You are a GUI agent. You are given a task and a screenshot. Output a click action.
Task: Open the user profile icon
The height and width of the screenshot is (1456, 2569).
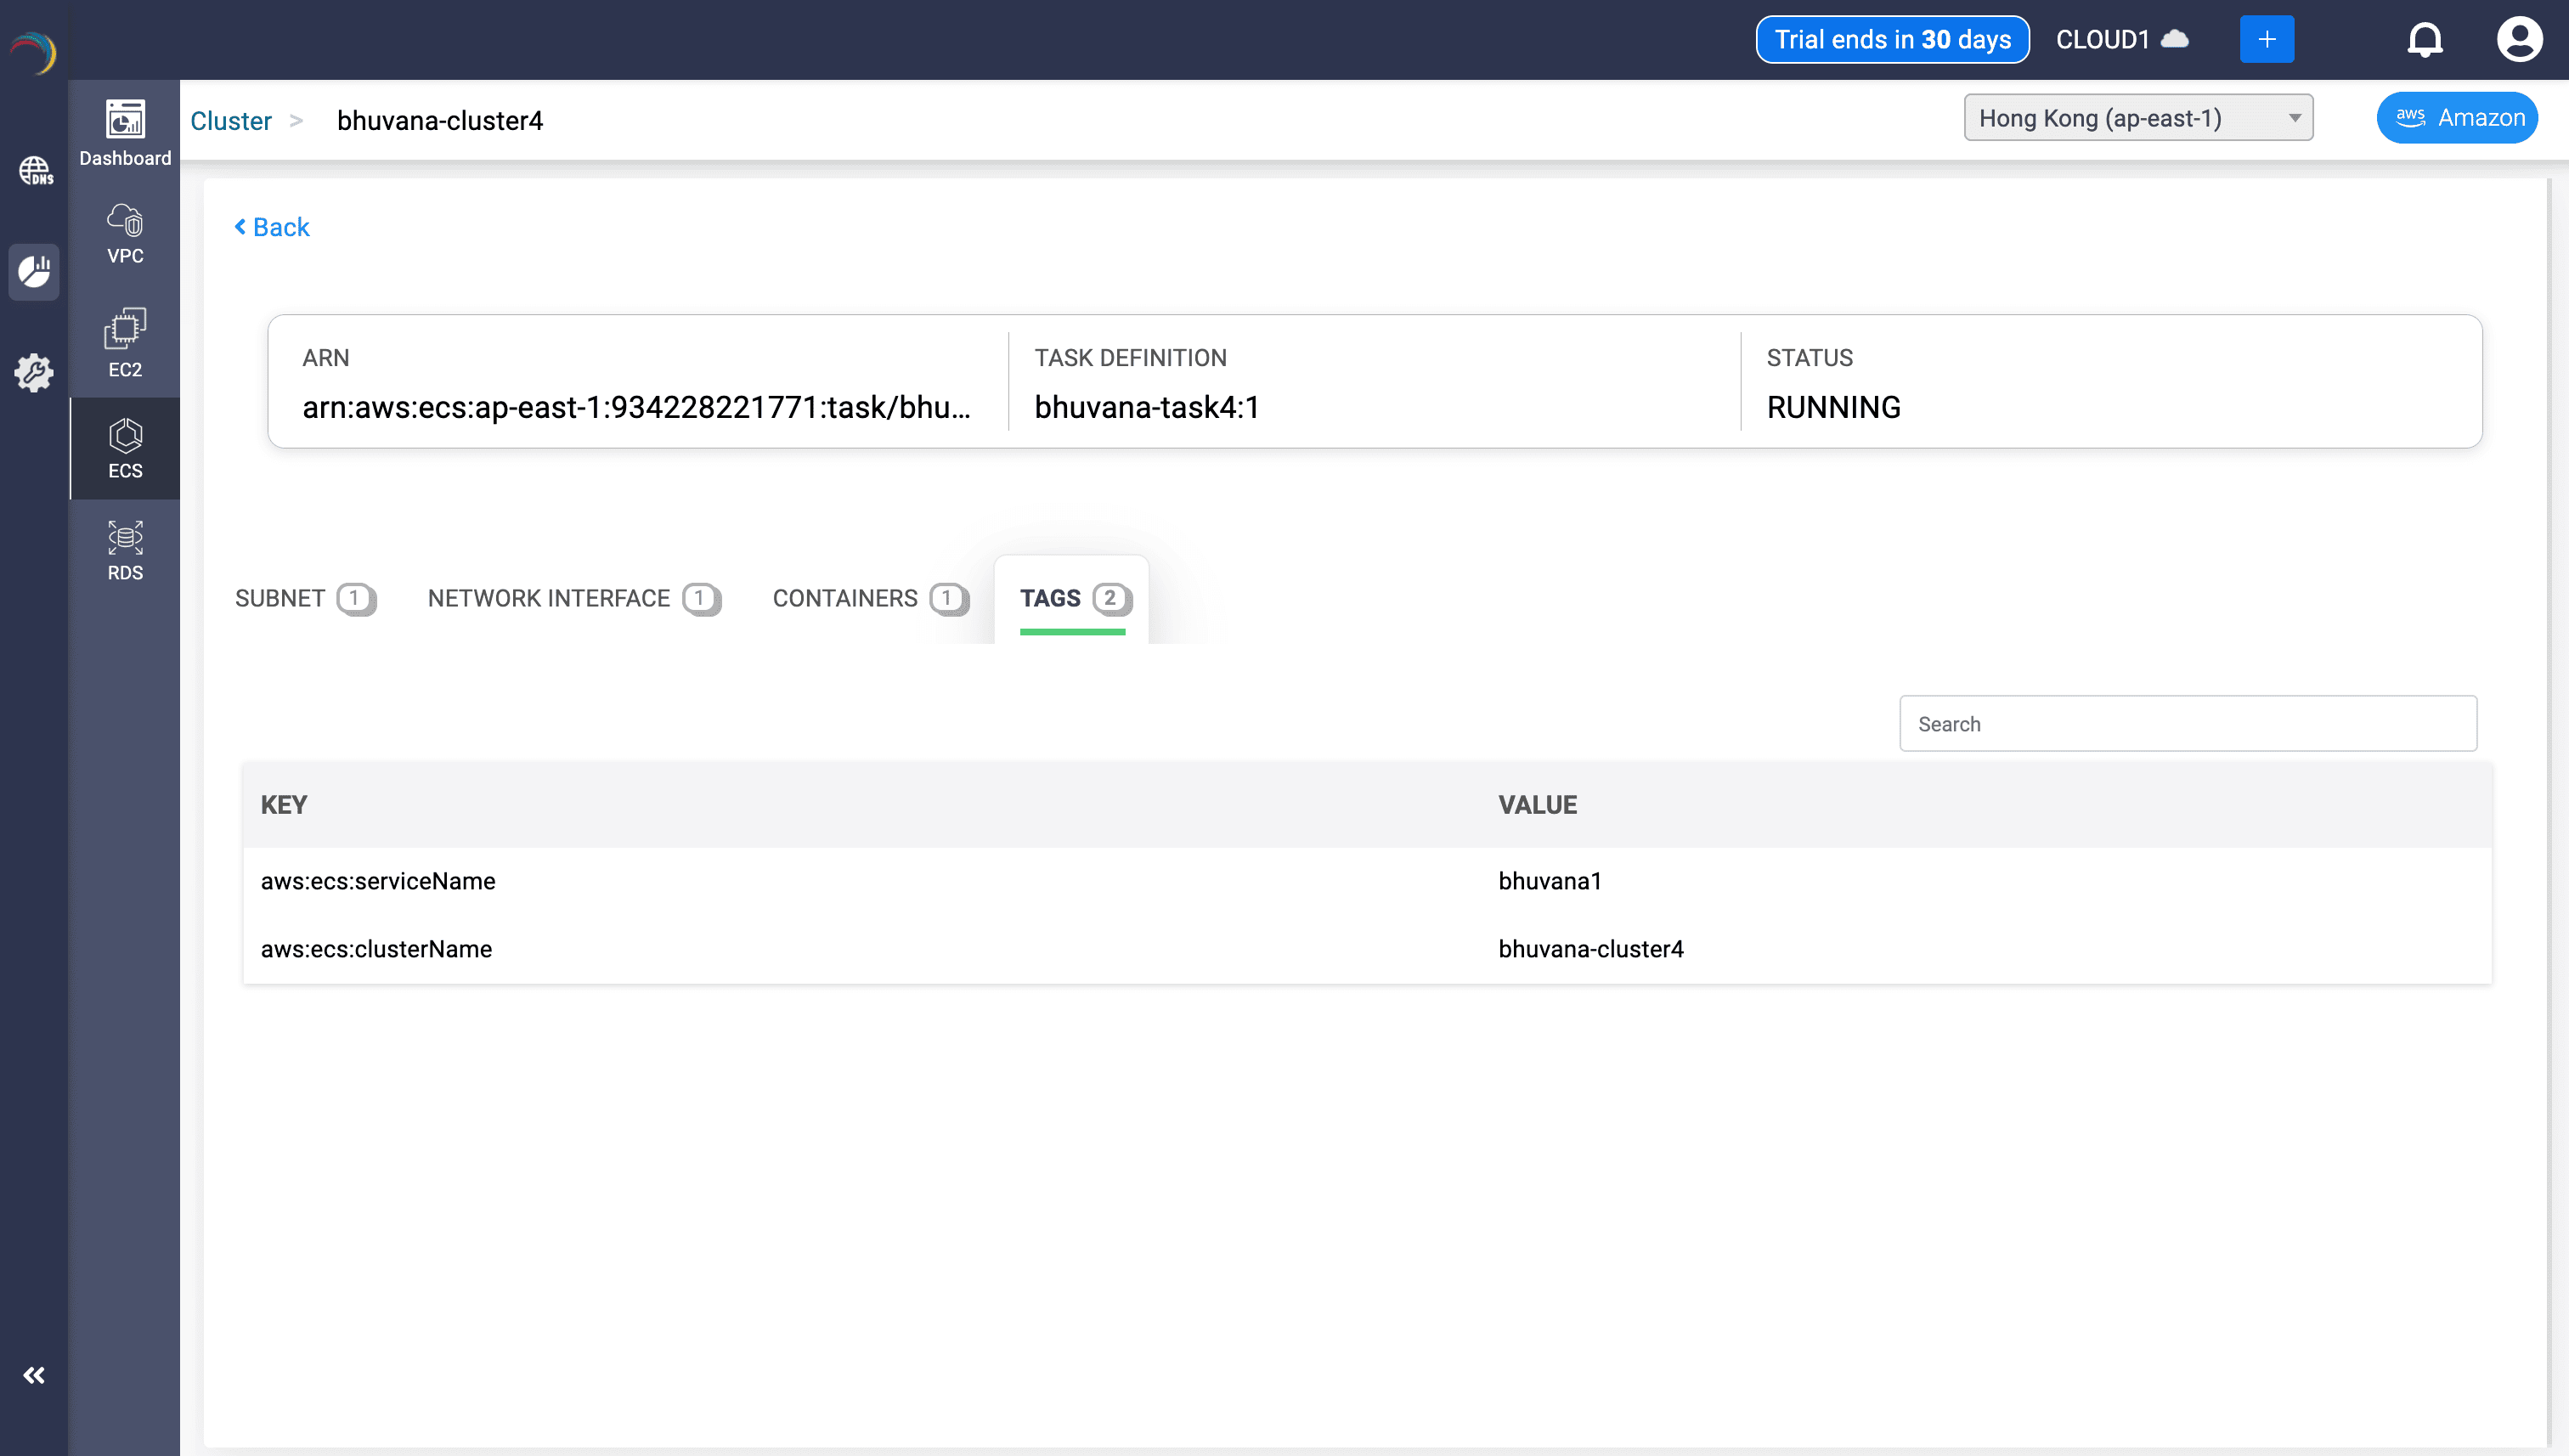pyautogui.click(x=2518, y=40)
